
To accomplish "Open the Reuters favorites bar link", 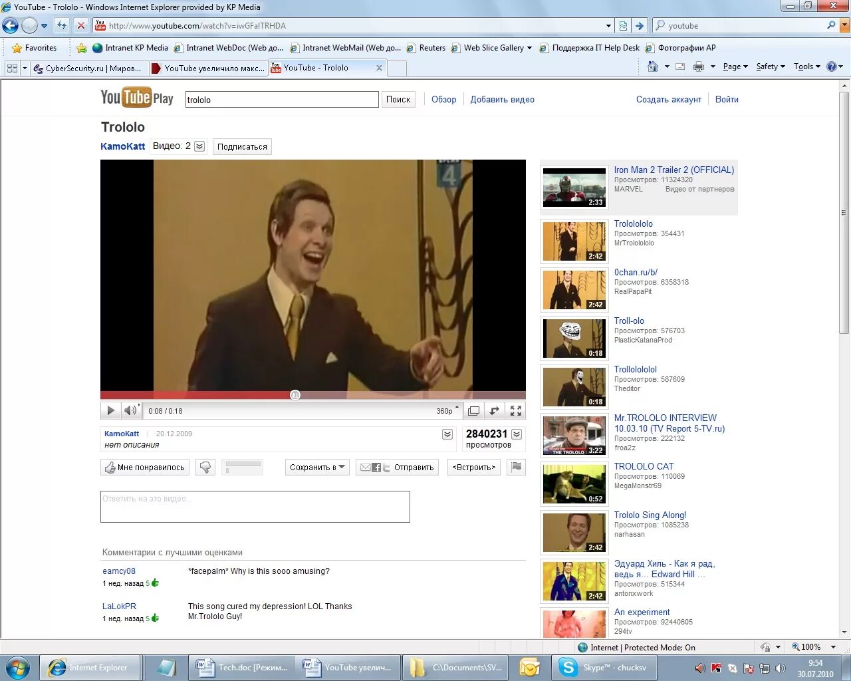I will pyautogui.click(x=426, y=48).
